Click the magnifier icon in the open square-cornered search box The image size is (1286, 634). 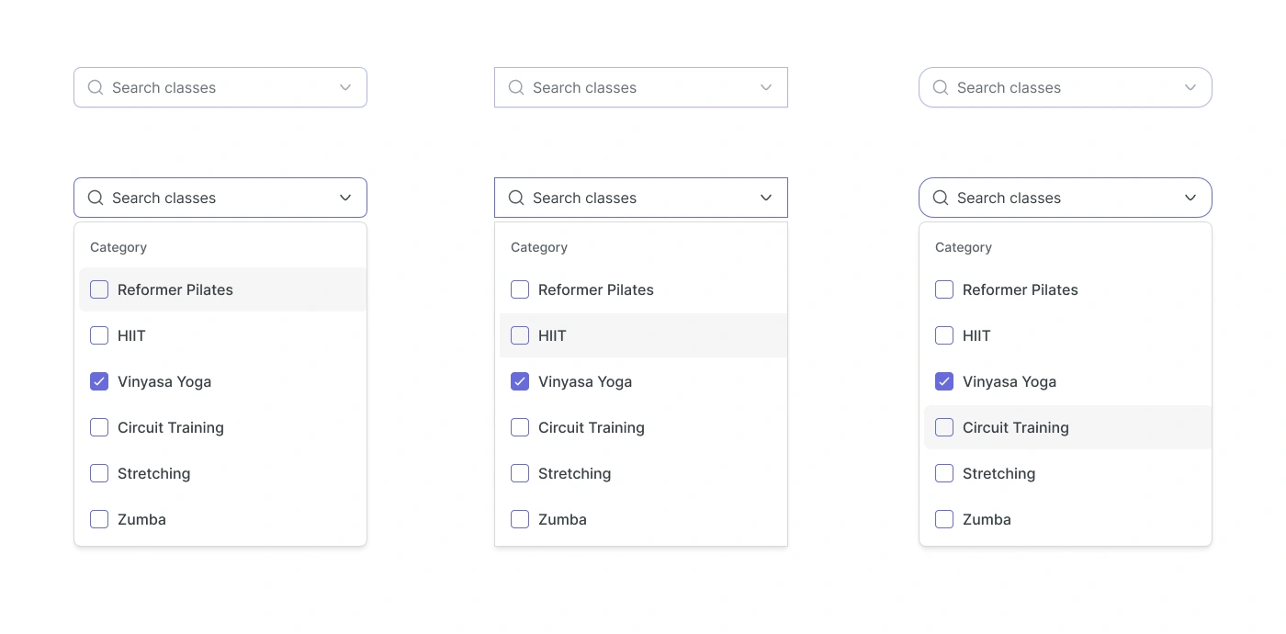[x=516, y=198]
